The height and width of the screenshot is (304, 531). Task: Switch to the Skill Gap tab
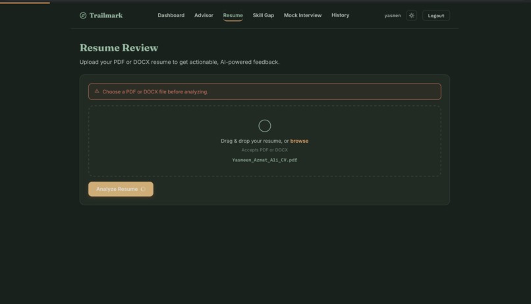pyautogui.click(x=263, y=15)
